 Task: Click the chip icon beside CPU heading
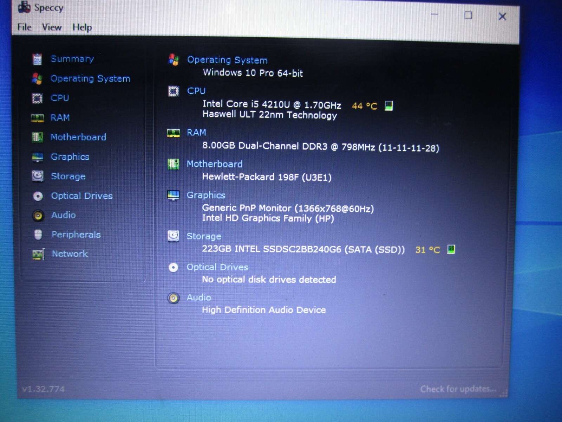pos(174,91)
